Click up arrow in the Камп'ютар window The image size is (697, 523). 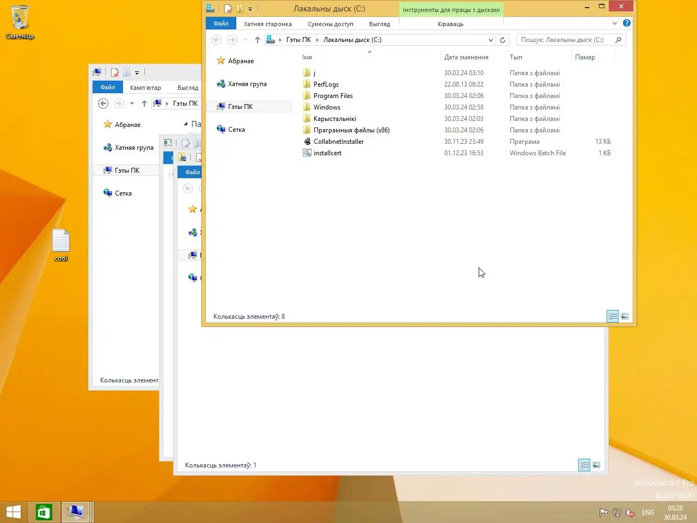click(x=144, y=104)
